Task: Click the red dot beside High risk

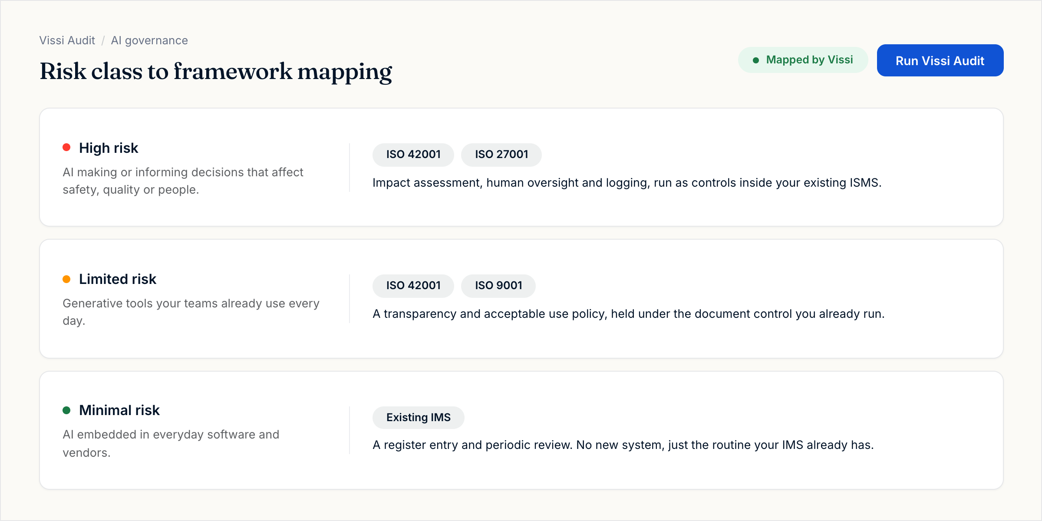Action: pos(66,148)
